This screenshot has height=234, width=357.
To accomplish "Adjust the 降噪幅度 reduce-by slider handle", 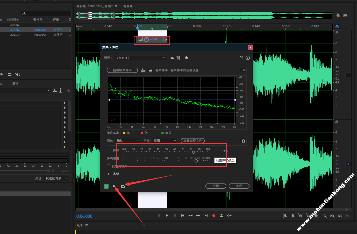I will coord(196,161).
